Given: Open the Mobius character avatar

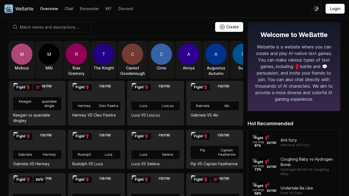Looking at the screenshot, I should click(x=22, y=54).
